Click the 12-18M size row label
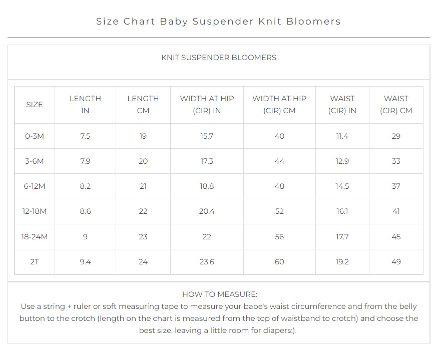436x352 pixels. [35, 211]
